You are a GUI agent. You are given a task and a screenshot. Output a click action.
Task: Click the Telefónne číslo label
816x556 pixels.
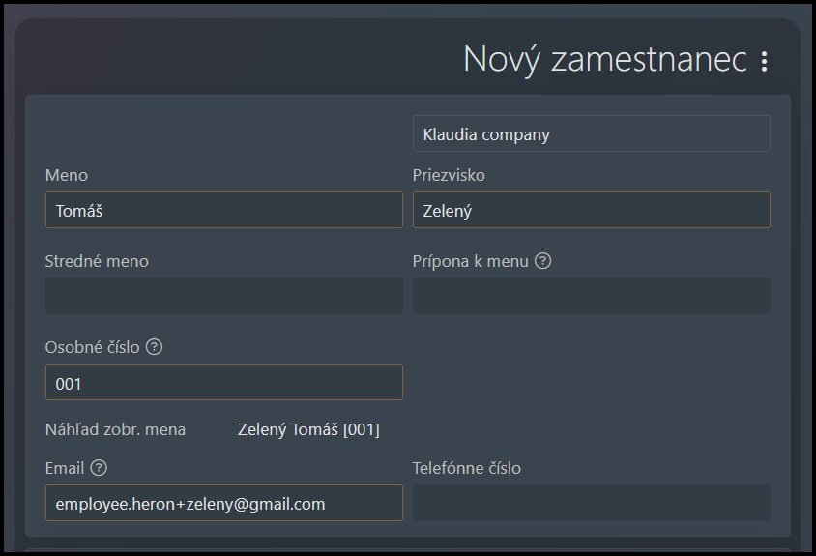[467, 468]
